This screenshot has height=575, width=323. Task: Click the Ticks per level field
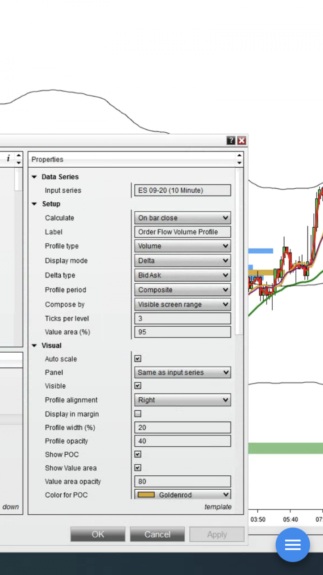pos(182,319)
